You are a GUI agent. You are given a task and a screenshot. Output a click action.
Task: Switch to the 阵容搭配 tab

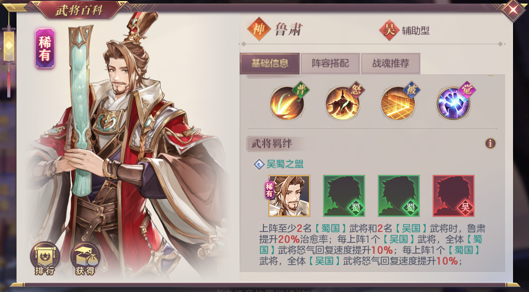[x=330, y=64]
